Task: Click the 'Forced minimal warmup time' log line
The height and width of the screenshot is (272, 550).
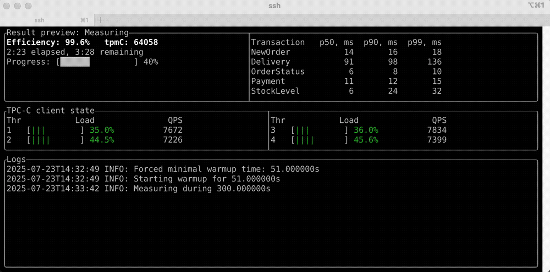Action: pos(163,169)
